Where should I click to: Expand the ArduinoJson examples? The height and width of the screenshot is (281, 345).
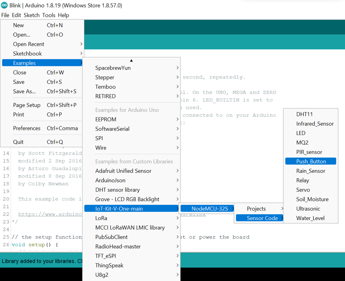132,180
